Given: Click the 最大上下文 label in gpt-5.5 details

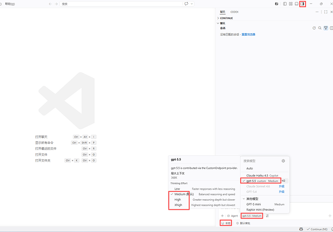Looking at the screenshot, I should [178, 173].
